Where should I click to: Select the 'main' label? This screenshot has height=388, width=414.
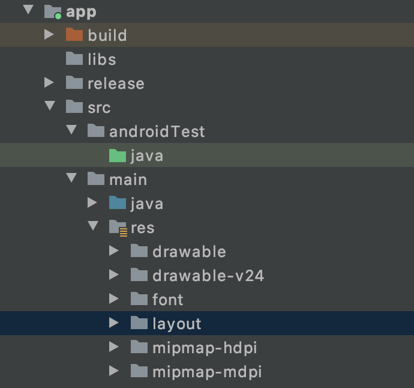pos(128,180)
